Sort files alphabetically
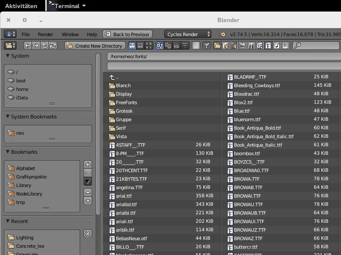This screenshot has height=255, width=341. click(x=159, y=45)
